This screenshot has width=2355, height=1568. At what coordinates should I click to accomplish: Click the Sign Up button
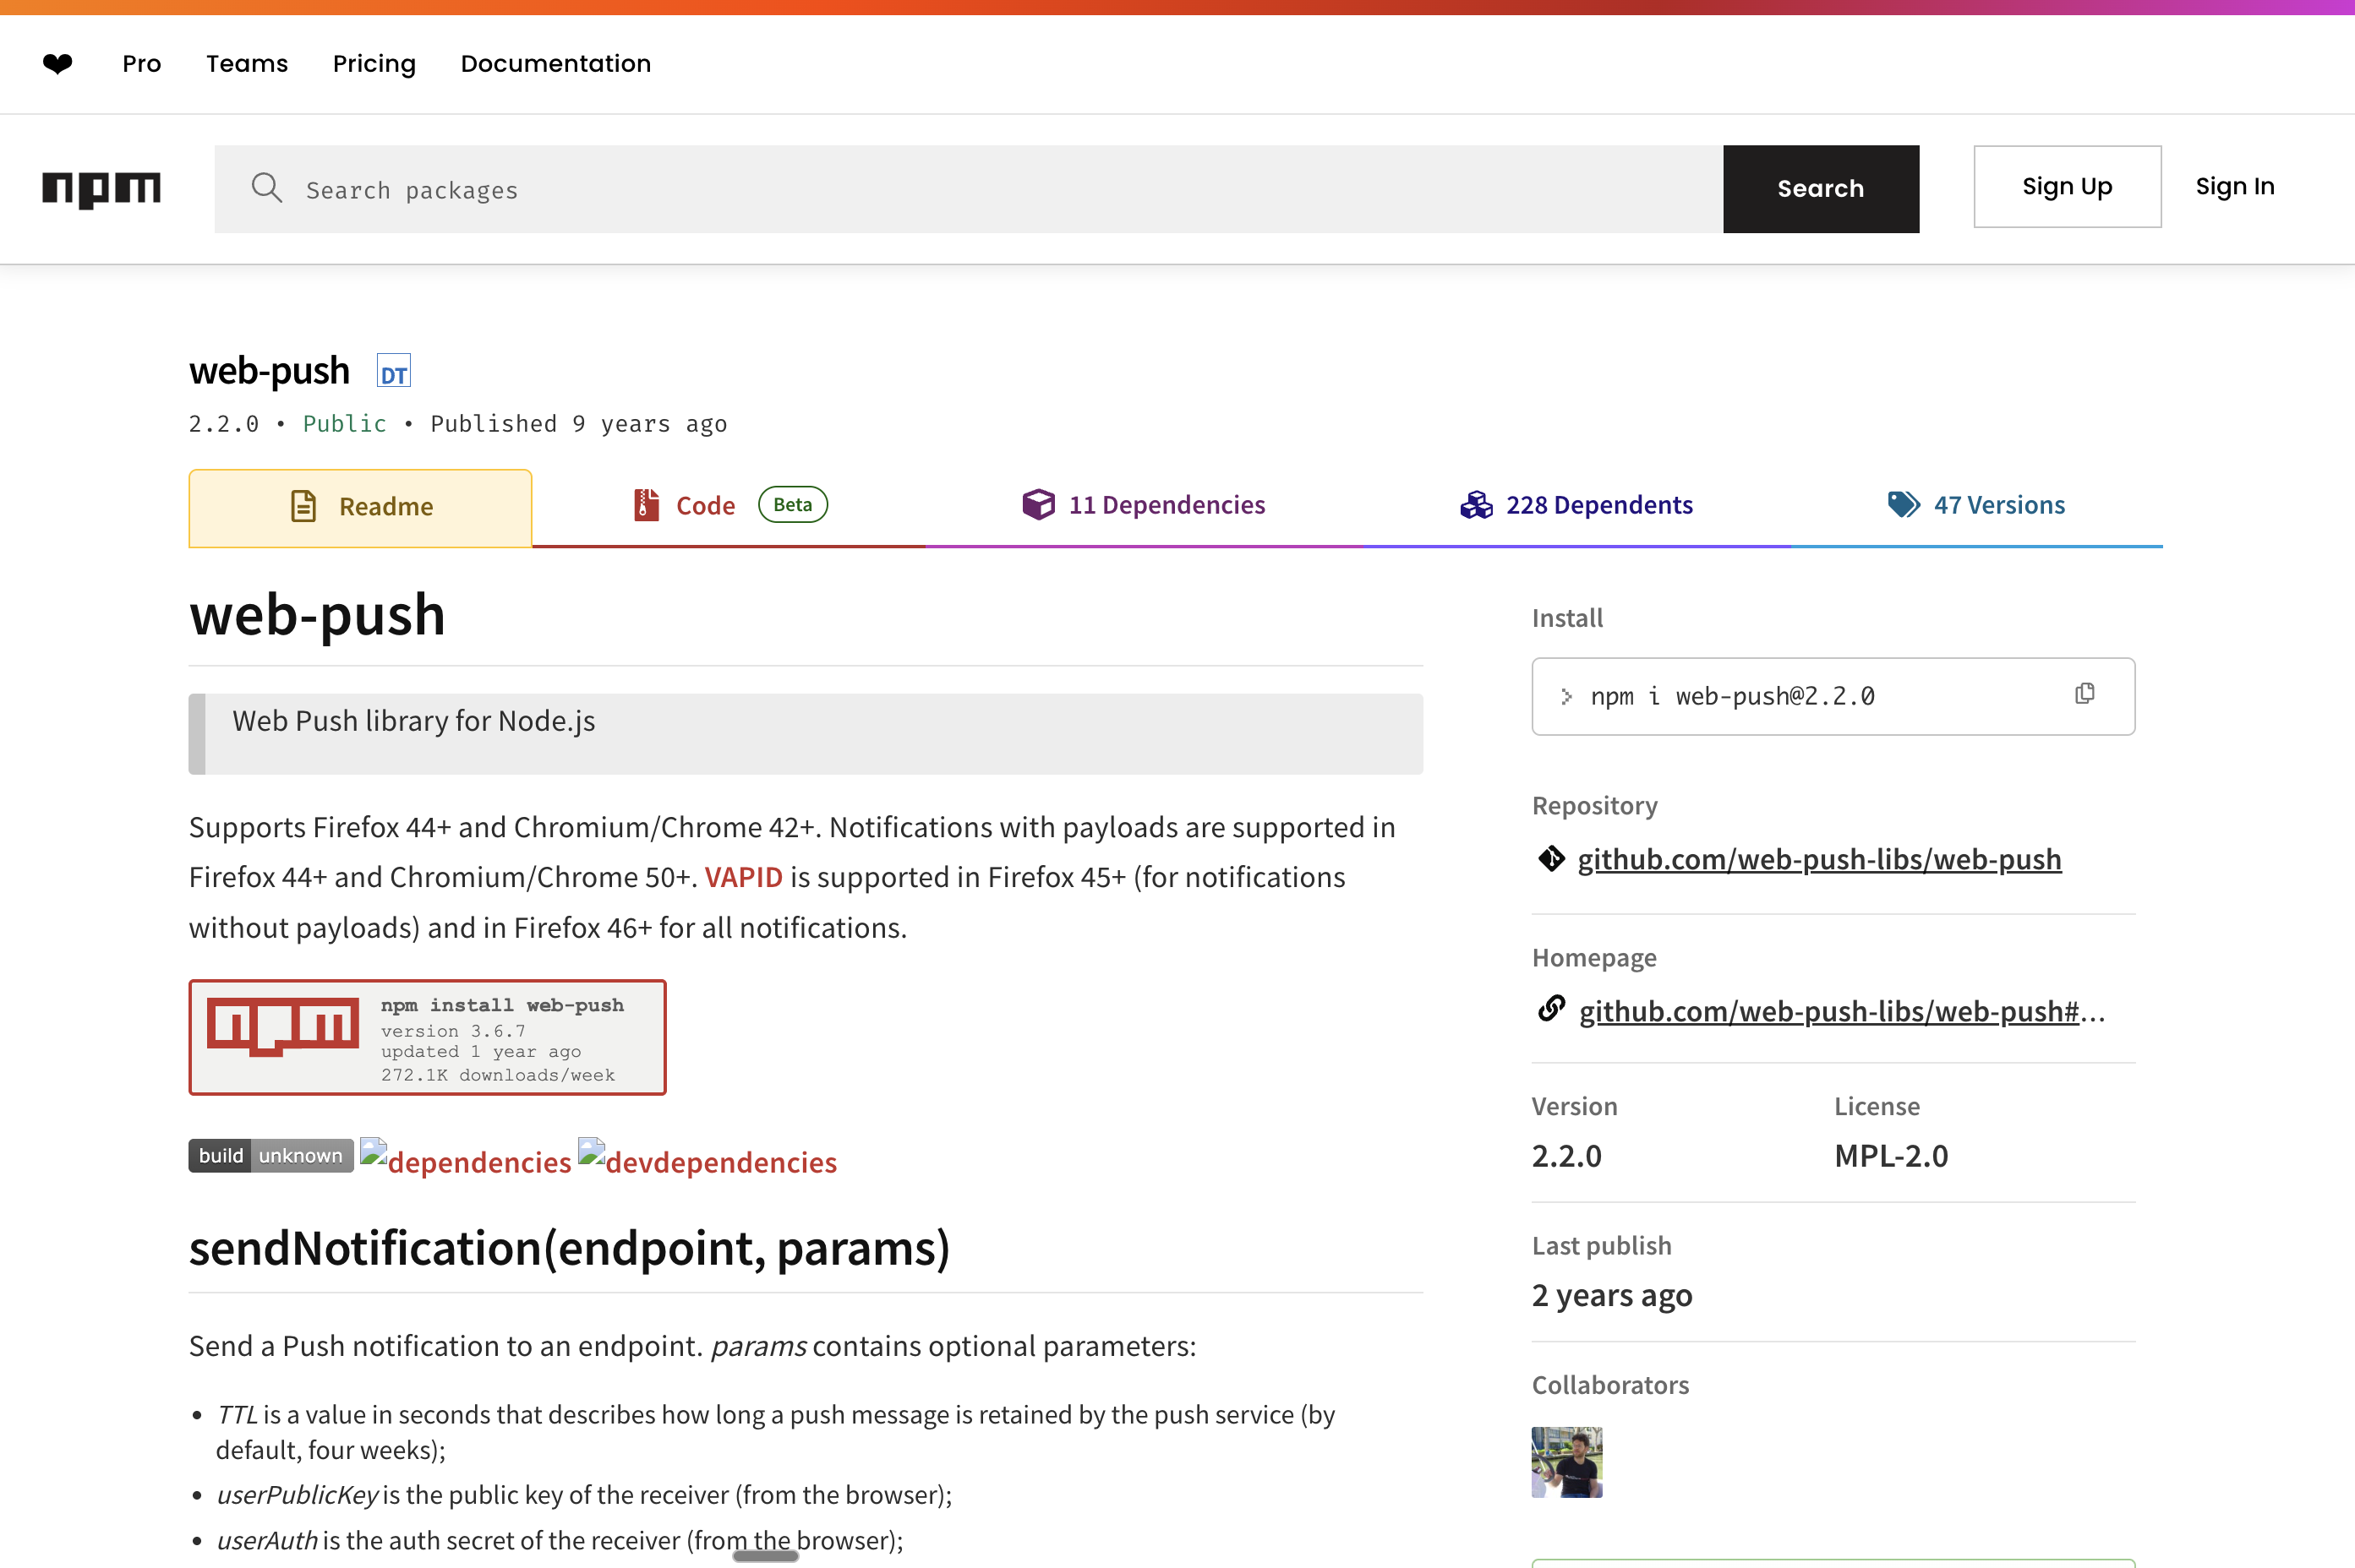coord(2066,186)
